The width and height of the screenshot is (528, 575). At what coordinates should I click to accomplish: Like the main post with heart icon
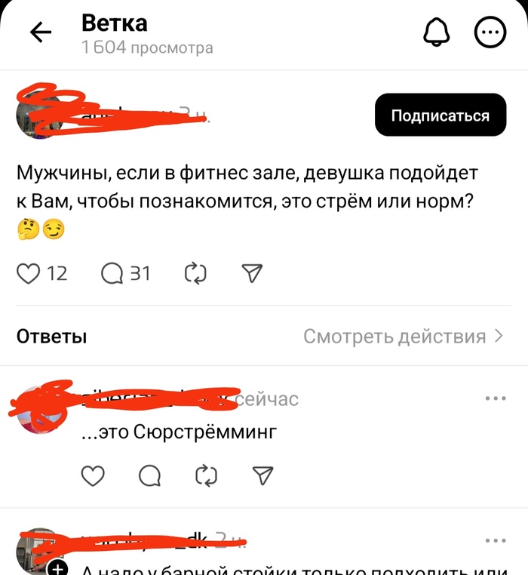click(x=28, y=274)
